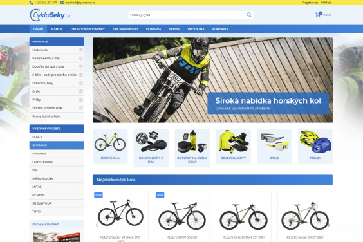
Task: Select the TUFO manufacturer
Action: (57, 212)
